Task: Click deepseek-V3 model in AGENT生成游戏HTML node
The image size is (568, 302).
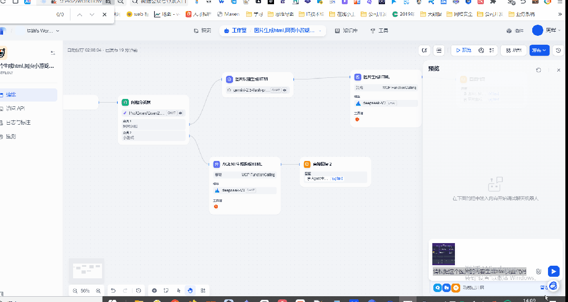Action: click(x=245, y=190)
